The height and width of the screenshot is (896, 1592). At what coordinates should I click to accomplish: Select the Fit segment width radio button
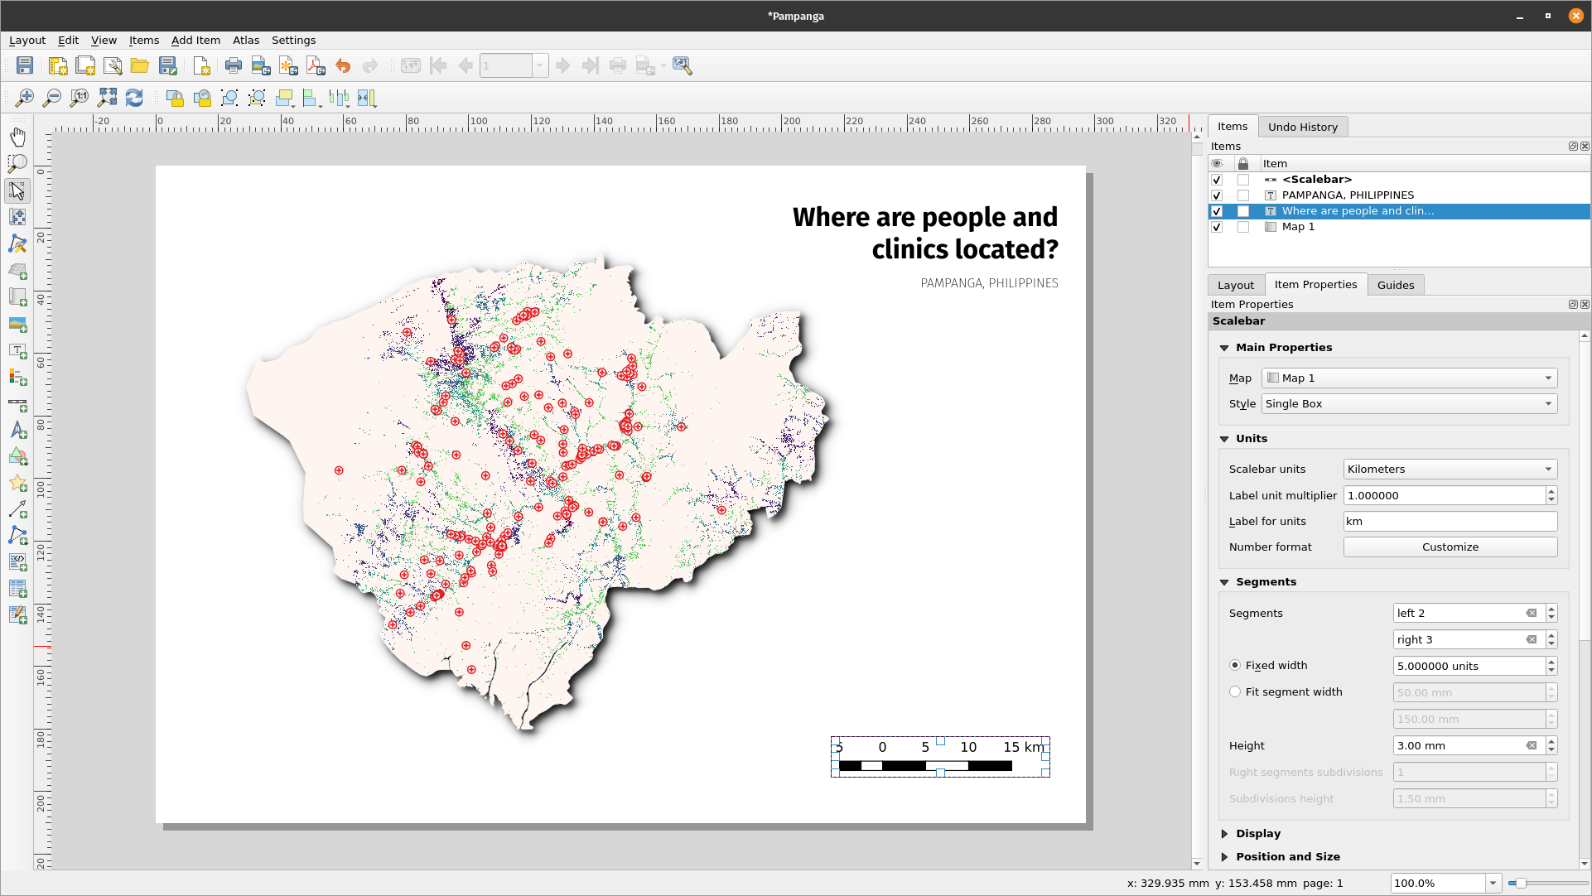tap(1235, 691)
